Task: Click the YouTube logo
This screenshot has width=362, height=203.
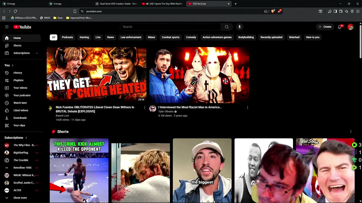Action: 22,27
